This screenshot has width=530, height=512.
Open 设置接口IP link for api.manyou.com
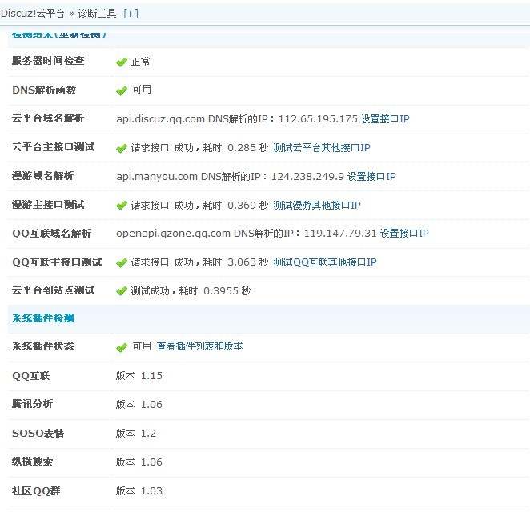[x=371, y=176]
